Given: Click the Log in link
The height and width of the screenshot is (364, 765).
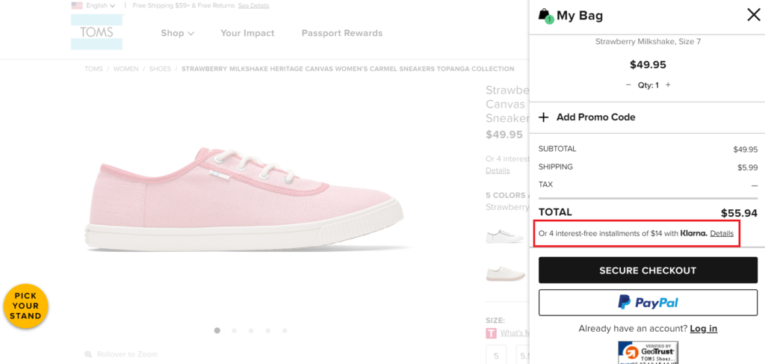Looking at the screenshot, I should [703, 329].
